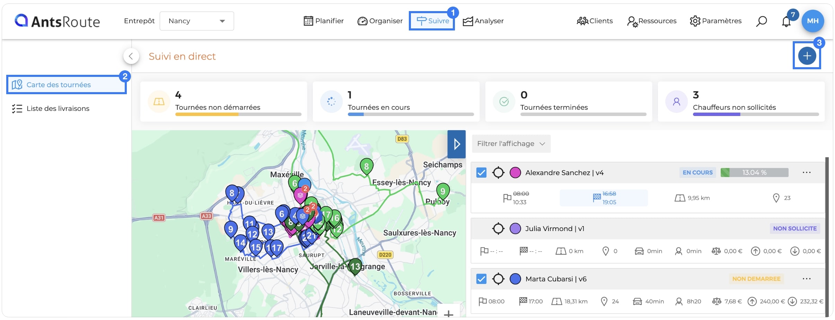The height and width of the screenshot is (320, 835).
Task: Click the Chauffeurs non sollicités card
Action: [x=741, y=101]
